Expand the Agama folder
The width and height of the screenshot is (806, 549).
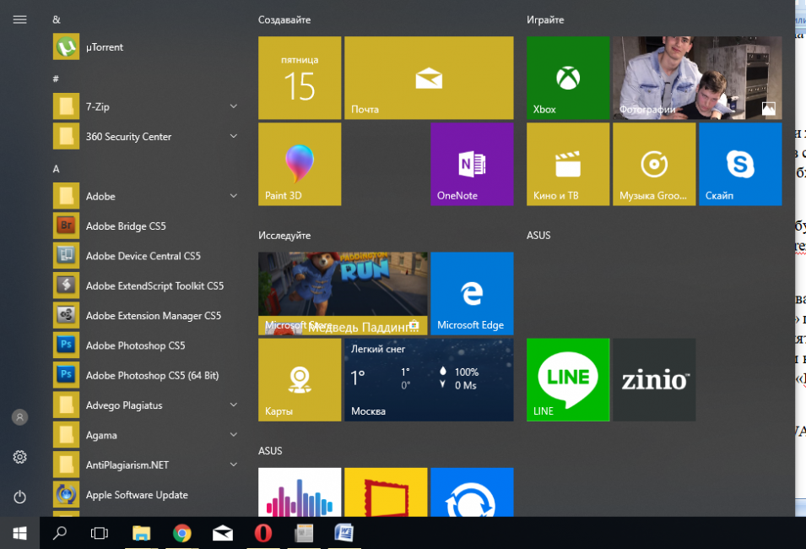click(145, 435)
